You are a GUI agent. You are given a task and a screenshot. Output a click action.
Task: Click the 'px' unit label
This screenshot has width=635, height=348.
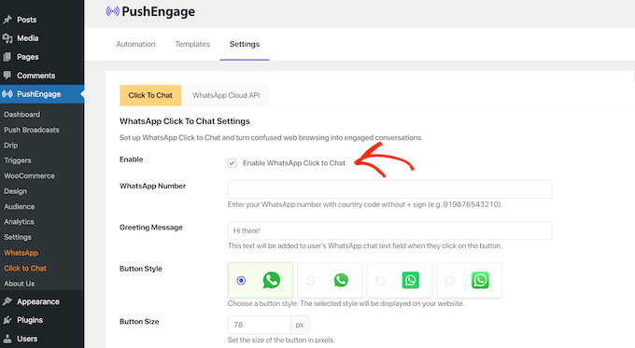tap(300, 325)
